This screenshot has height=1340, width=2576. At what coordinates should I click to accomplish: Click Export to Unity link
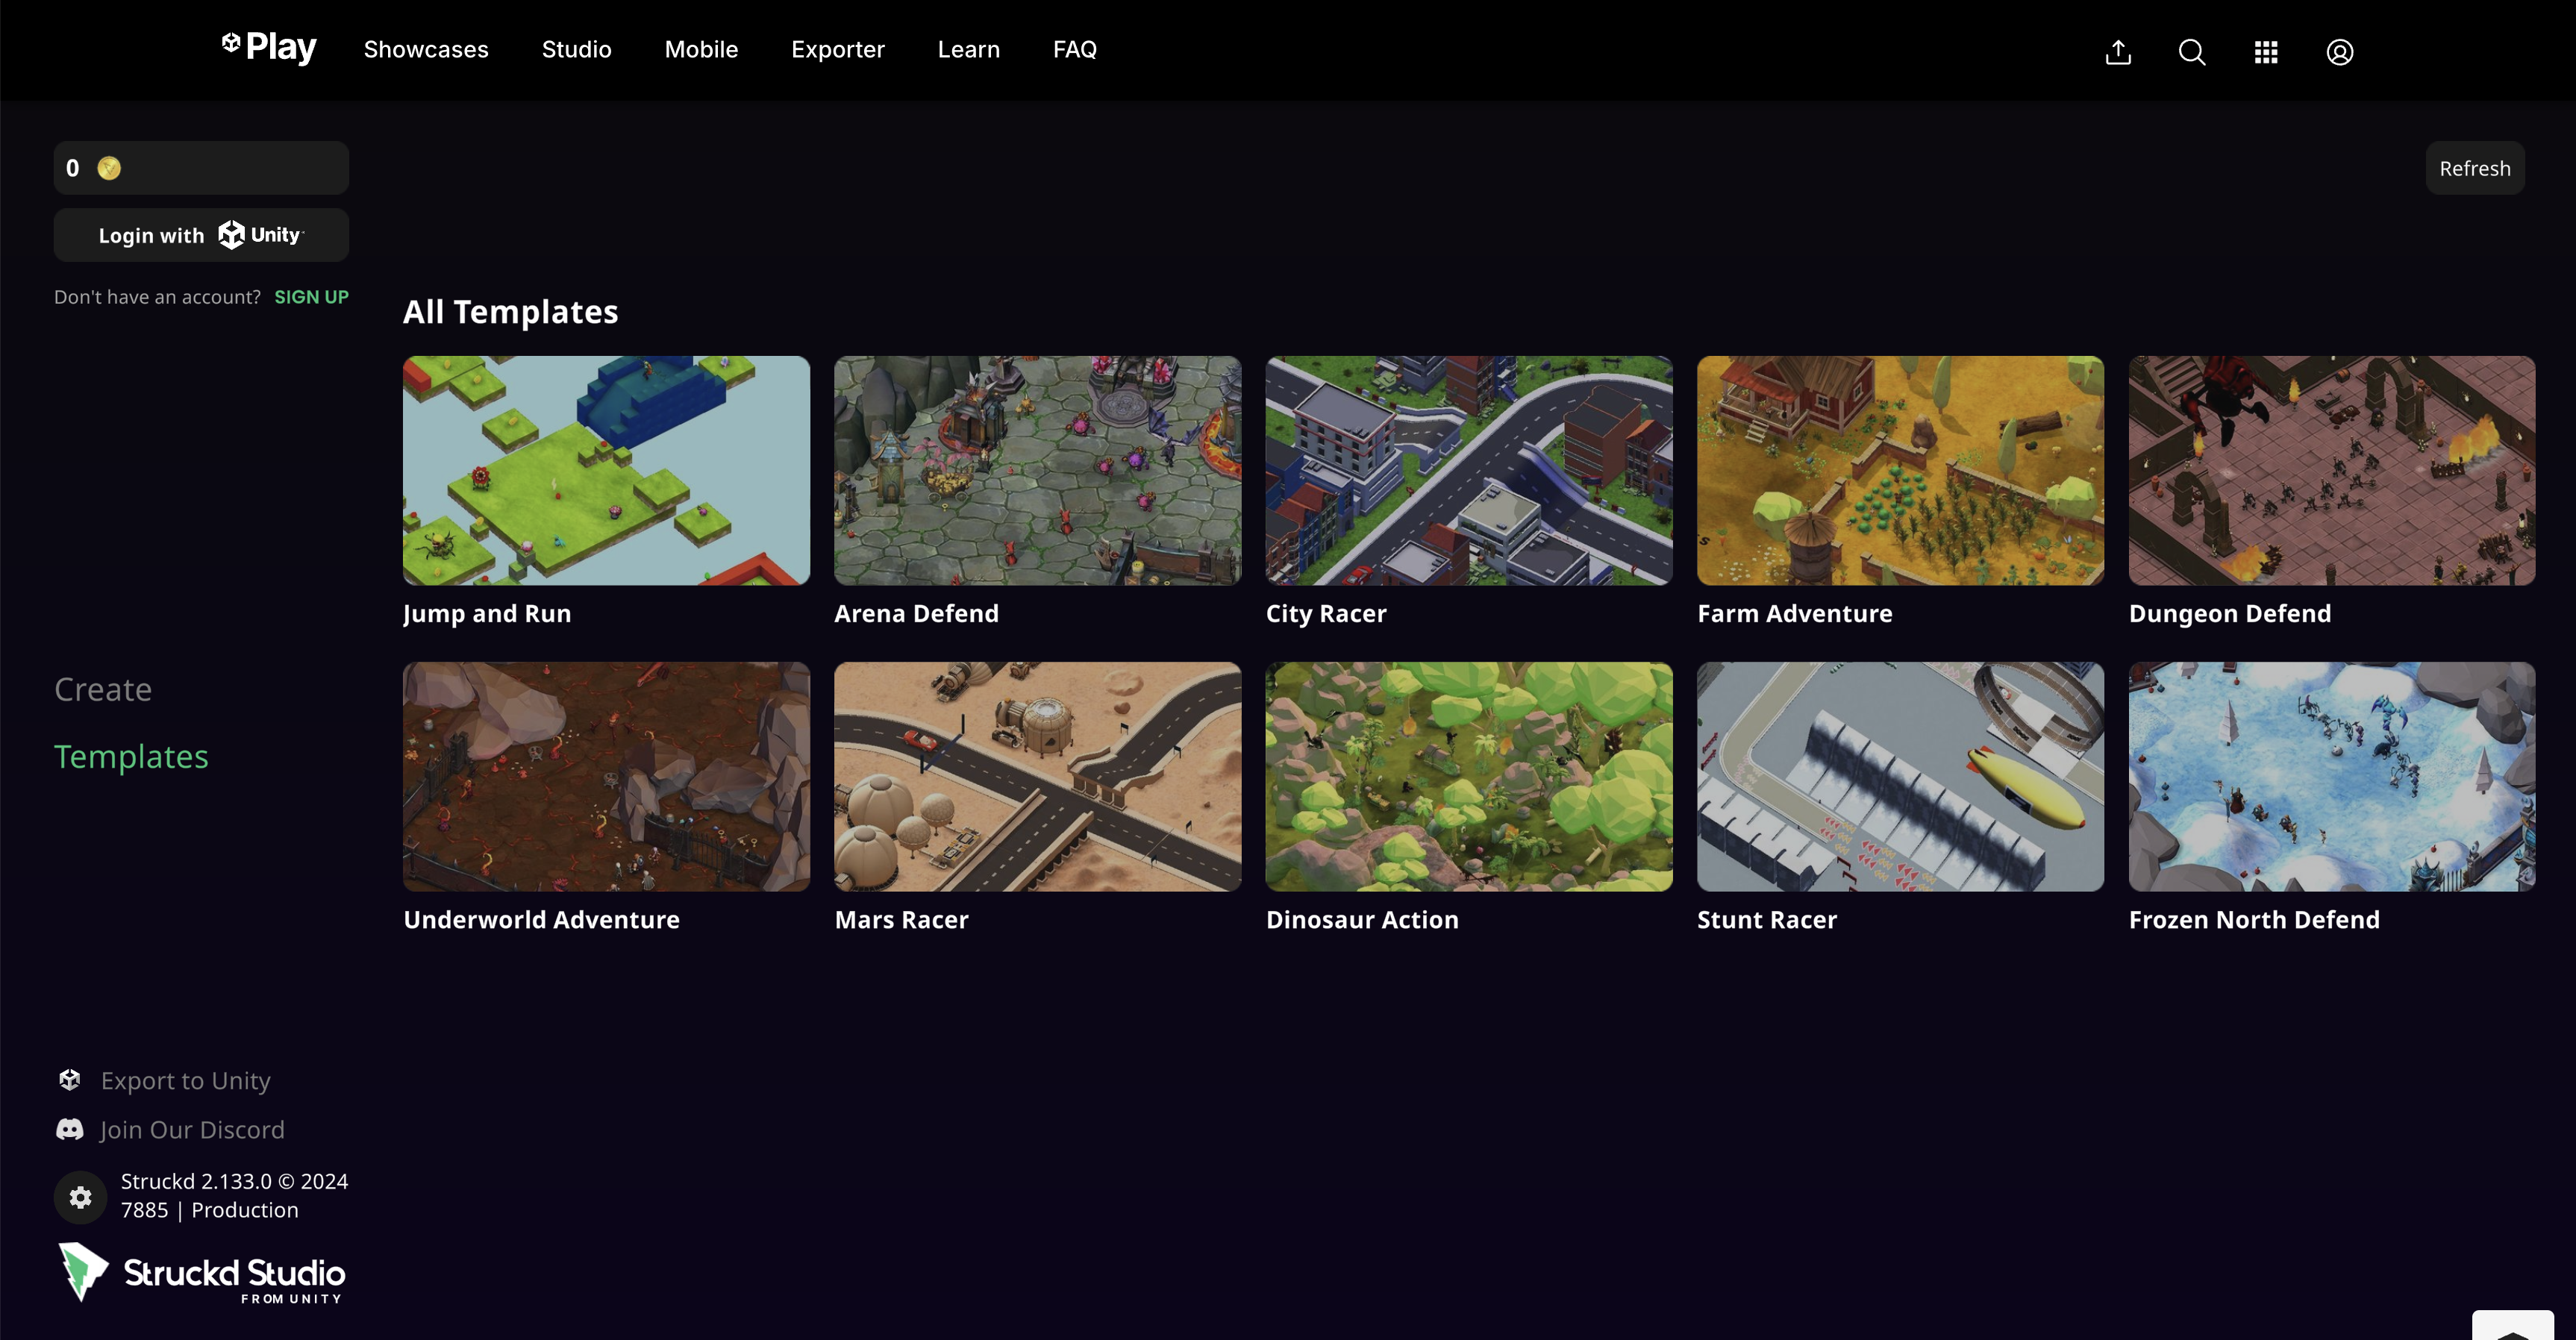tap(185, 1081)
